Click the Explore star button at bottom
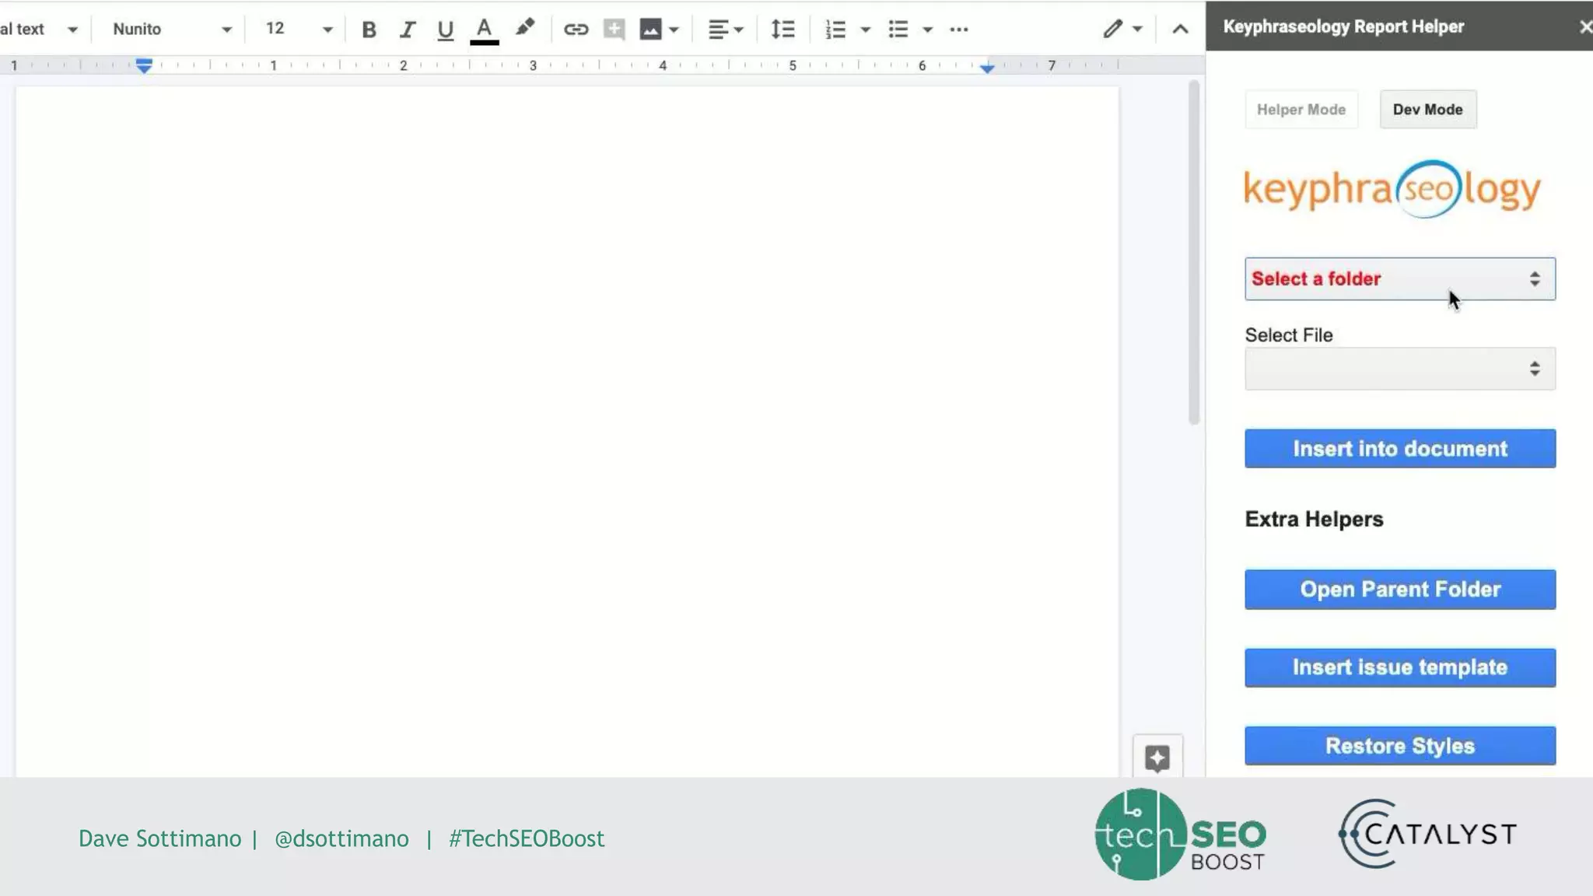 1157,758
